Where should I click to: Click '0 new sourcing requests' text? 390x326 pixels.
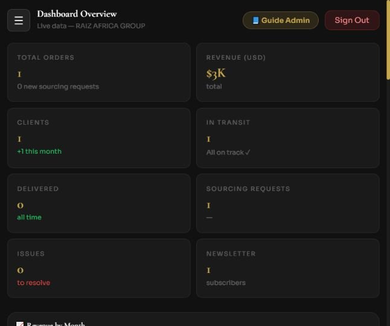[58, 87]
